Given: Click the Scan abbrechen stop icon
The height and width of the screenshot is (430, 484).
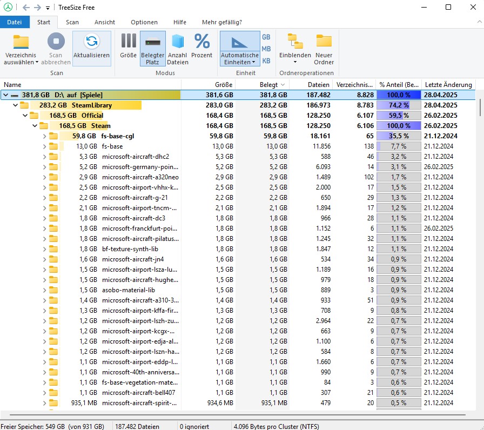Looking at the screenshot, I should pos(56,42).
